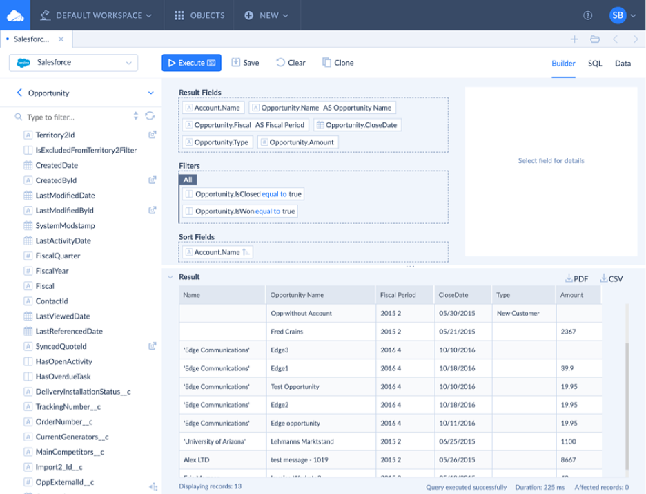Image resolution: width=646 pixels, height=494 pixels.
Task: Refresh the field list with the refresh icon
Action: coord(150,116)
